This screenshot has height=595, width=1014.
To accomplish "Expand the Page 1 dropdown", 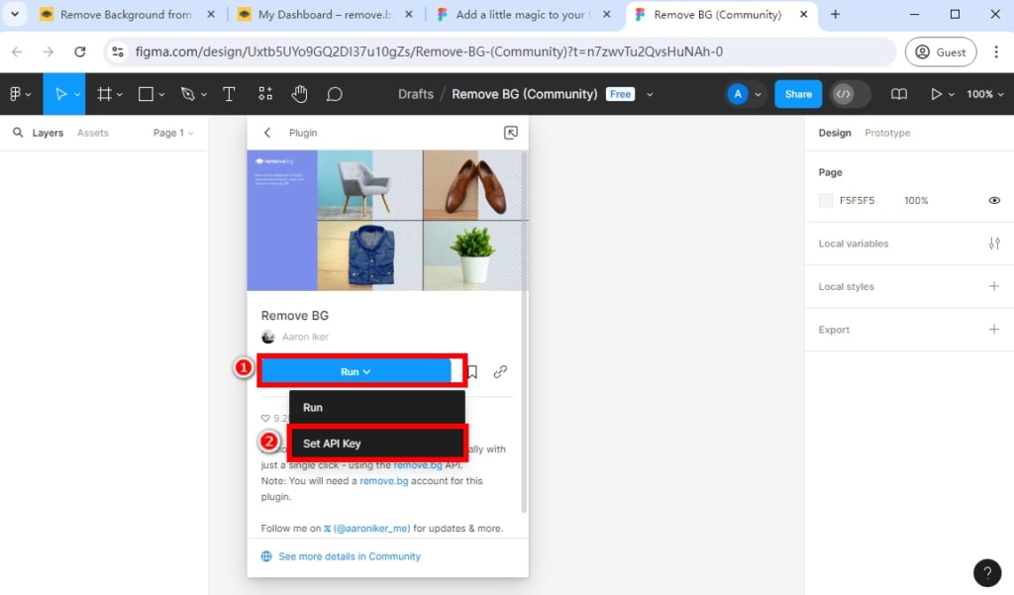I will (x=173, y=132).
